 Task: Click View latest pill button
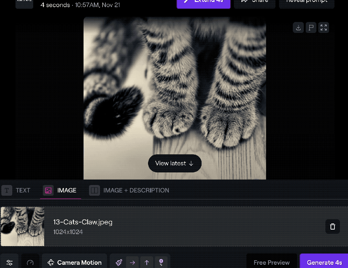[x=175, y=163]
